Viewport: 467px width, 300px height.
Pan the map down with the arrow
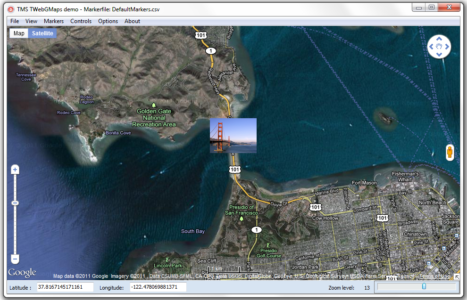tap(439, 55)
